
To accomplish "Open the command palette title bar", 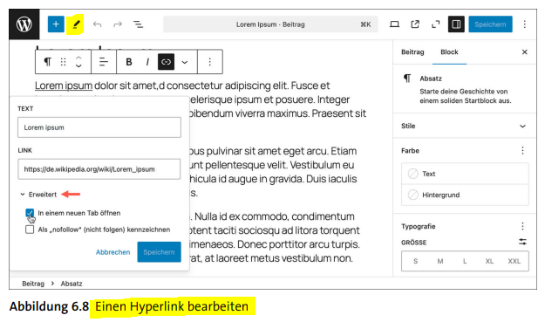I will pyautogui.click(x=270, y=24).
